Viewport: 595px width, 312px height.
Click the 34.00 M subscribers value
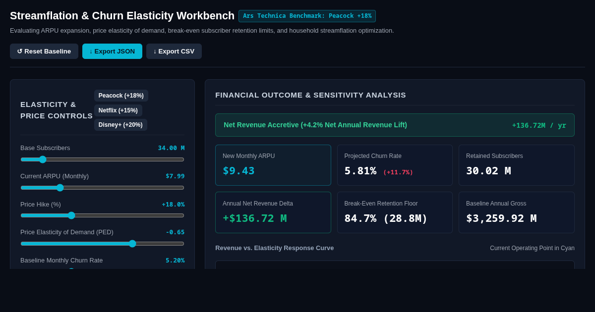pos(171,148)
